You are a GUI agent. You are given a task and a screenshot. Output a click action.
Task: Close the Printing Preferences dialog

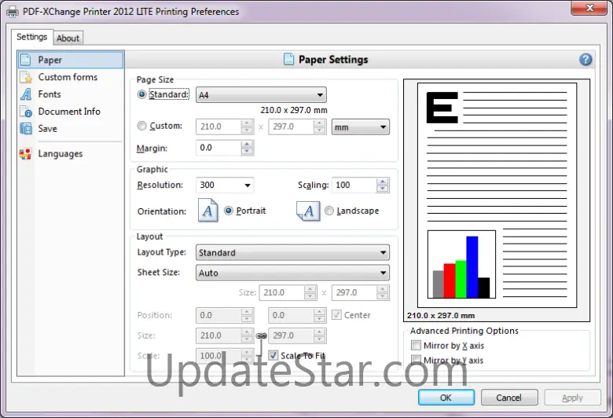(590, 8)
